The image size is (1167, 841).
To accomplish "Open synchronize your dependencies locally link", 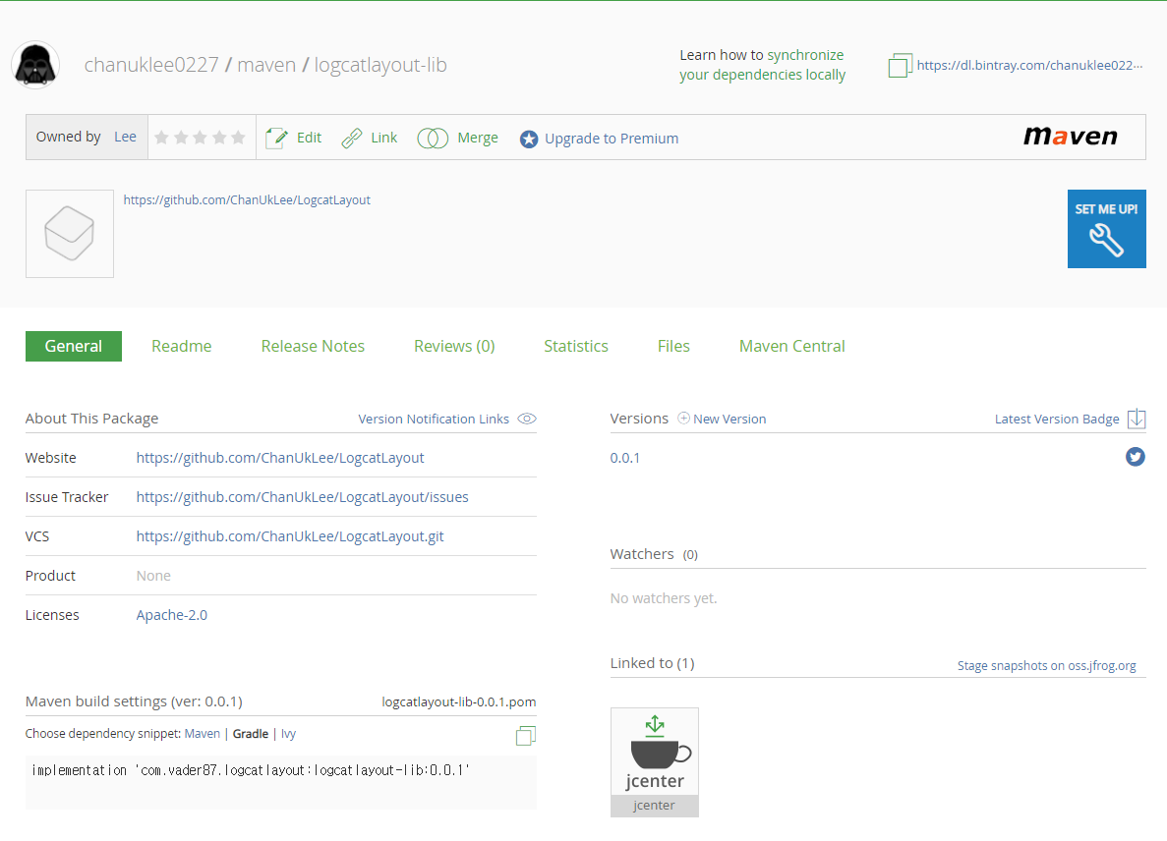I will [763, 65].
